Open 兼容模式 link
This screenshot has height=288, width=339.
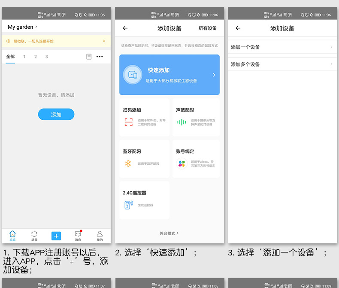tap(169, 233)
